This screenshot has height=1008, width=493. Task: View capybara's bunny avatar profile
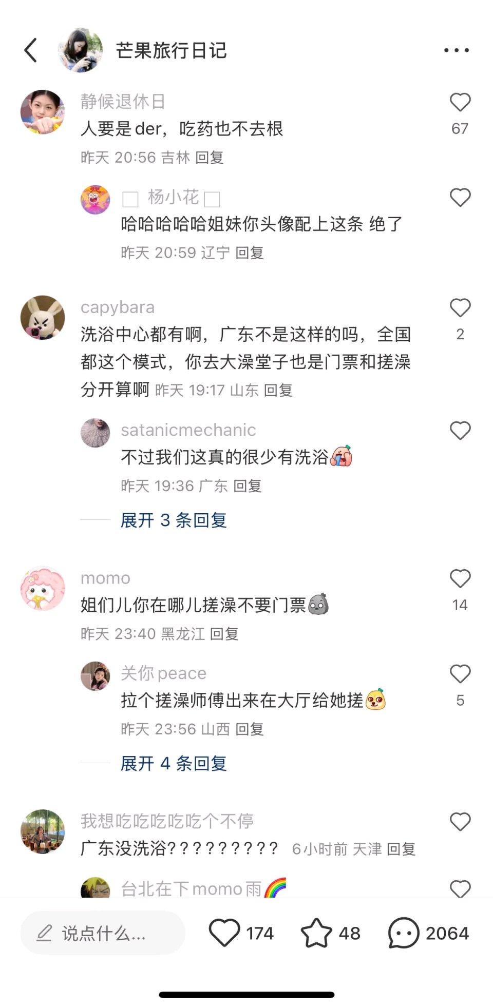point(43,318)
